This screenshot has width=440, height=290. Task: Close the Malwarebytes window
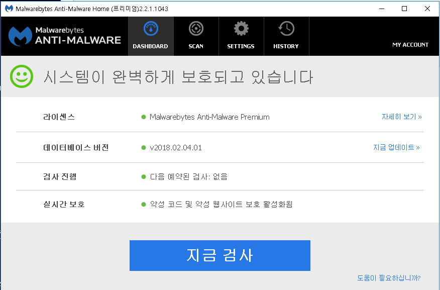427,9
